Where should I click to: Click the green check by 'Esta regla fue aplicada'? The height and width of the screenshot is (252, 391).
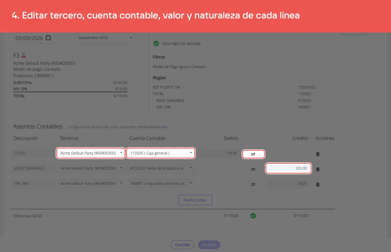[156, 43]
